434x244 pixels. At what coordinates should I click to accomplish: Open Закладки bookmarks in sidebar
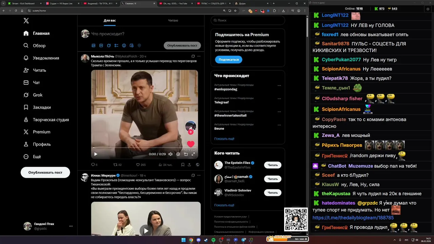click(37, 107)
